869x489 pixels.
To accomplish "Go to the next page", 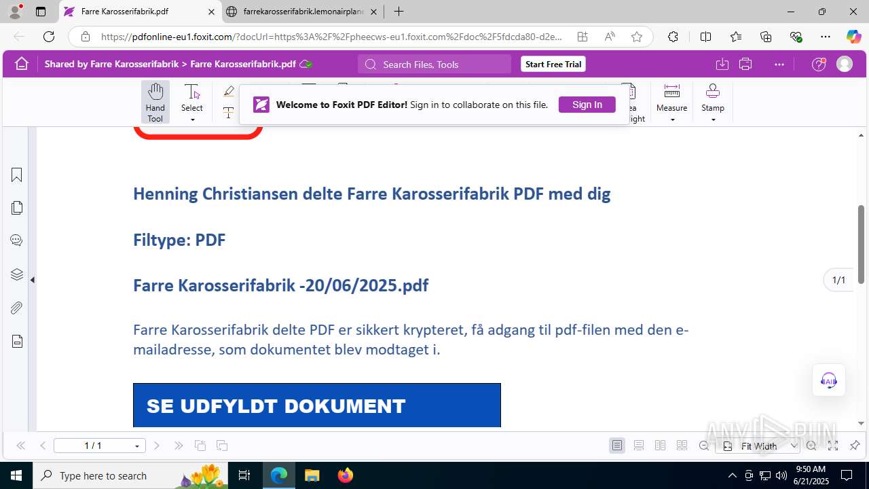I will pos(157,446).
